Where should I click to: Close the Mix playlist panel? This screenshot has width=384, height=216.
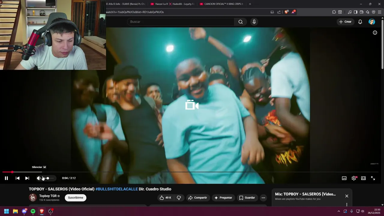(x=347, y=196)
